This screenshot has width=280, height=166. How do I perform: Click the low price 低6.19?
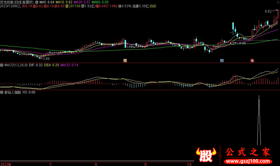tap(49, 6)
